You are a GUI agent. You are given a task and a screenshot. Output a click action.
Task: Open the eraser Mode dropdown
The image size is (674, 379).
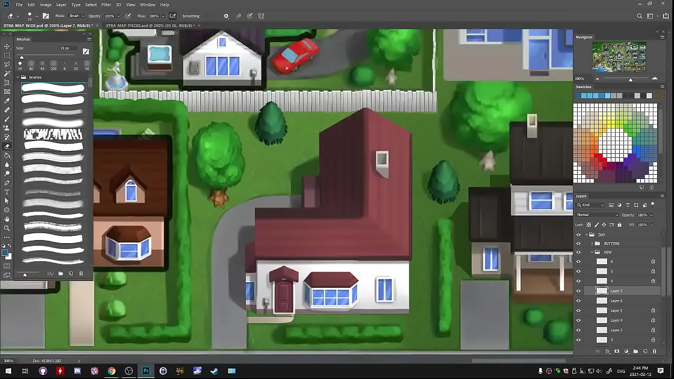(77, 16)
